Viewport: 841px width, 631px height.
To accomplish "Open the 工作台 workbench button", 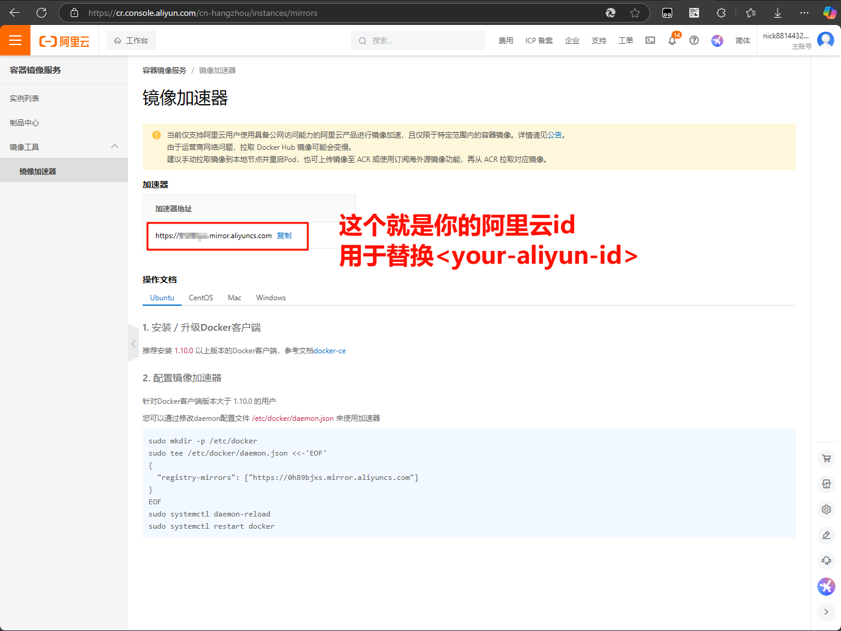I will click(131, 40).
